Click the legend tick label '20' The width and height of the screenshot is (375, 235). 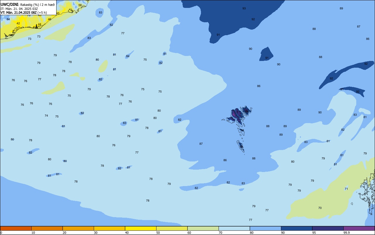coord(64,233)
